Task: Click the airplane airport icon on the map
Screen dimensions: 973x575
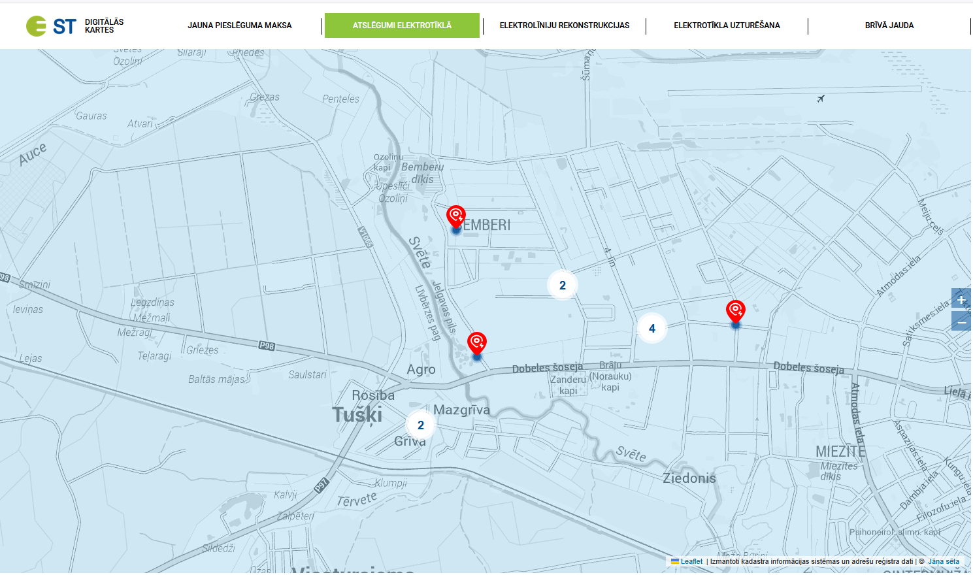Action: (821, 99)
